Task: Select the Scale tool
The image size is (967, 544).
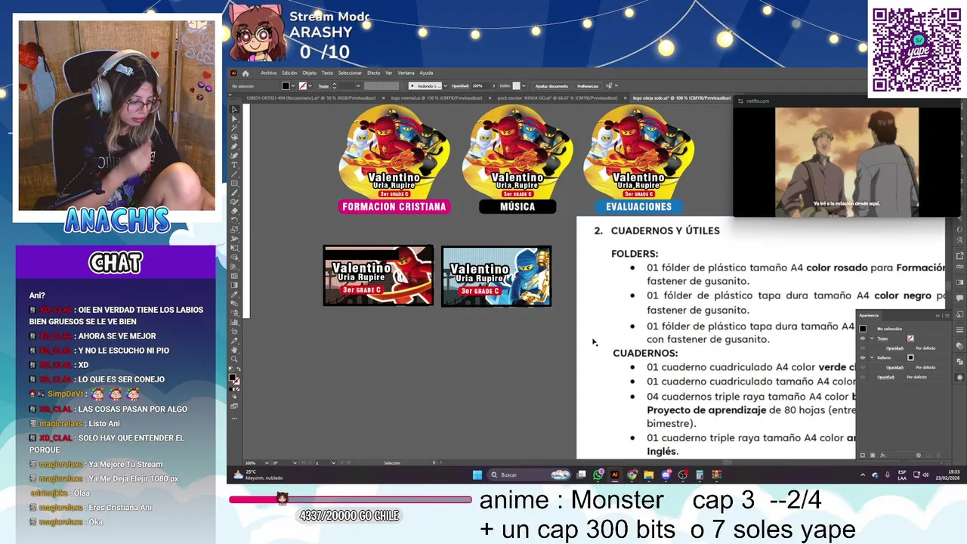Action: point(234,229)
